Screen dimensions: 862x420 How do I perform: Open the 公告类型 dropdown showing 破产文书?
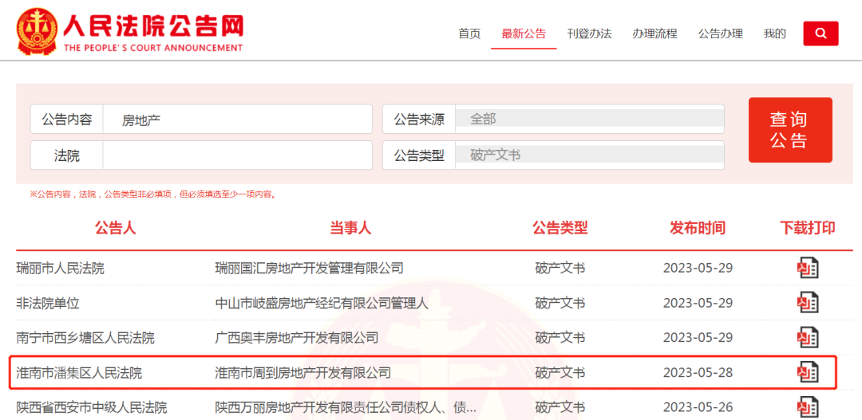click(589, 155)
